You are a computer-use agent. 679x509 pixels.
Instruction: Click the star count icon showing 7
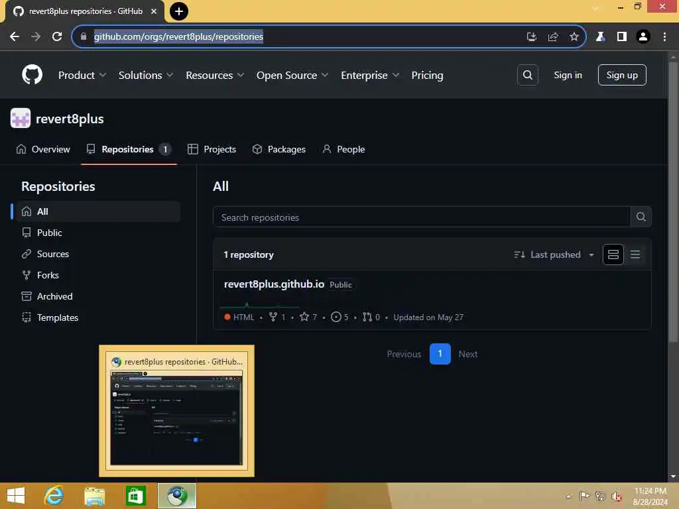click(304, 317)
